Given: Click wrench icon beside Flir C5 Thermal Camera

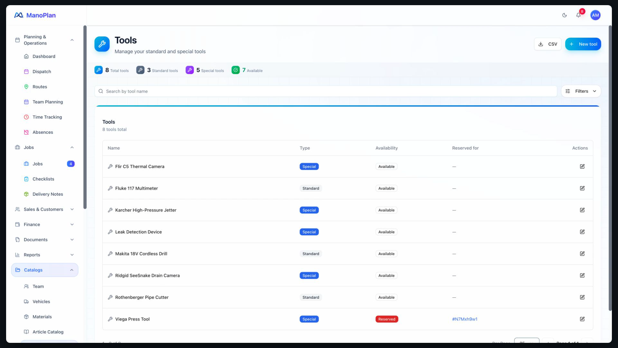Looking at the screenshot, I should (x=110, y=167).
